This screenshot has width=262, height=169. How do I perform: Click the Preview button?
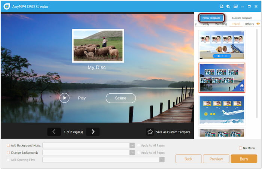tap(216, 159)
